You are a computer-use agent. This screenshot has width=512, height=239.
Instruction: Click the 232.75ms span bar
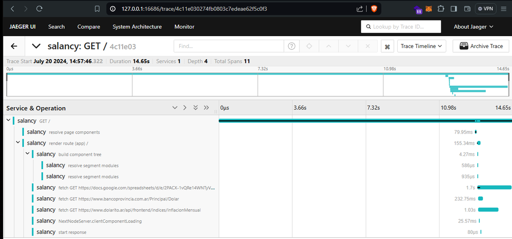click(x=480, y=198)
